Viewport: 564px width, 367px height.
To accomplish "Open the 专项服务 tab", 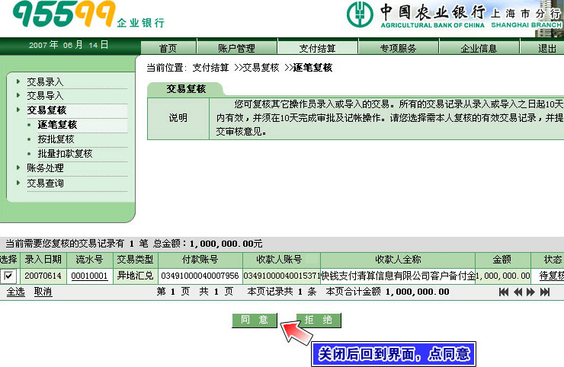I will [x=398, y=48].
